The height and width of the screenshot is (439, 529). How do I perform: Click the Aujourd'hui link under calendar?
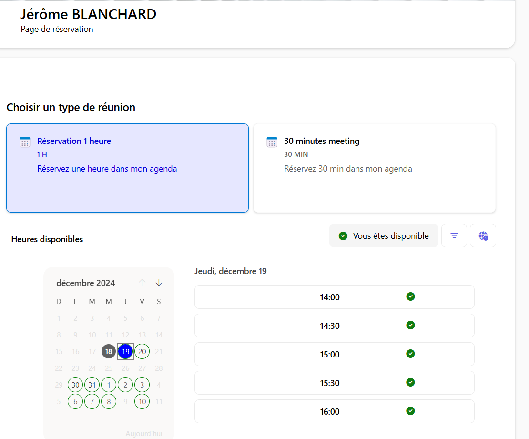(x=144, y=434)
